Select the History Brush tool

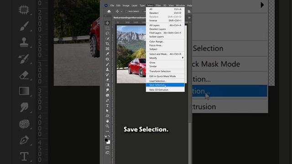108,75
